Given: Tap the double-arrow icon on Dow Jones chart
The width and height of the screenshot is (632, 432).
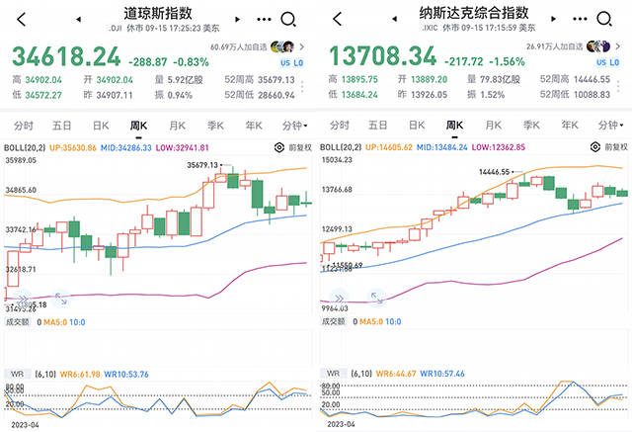Looking at the screenshot, I should pos(23,299).
